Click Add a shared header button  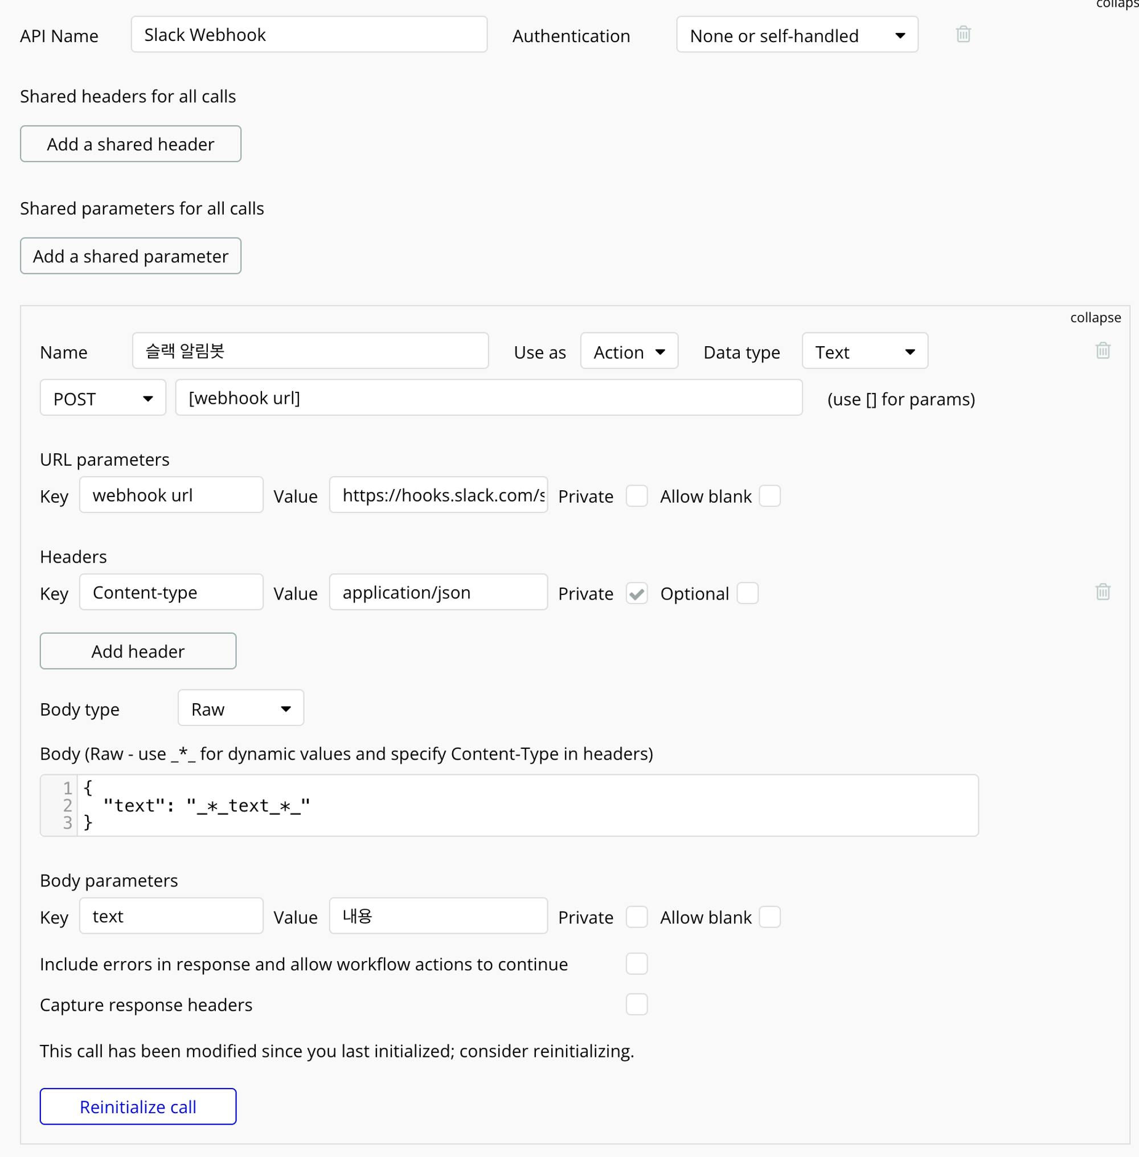[x=130, y=144]
